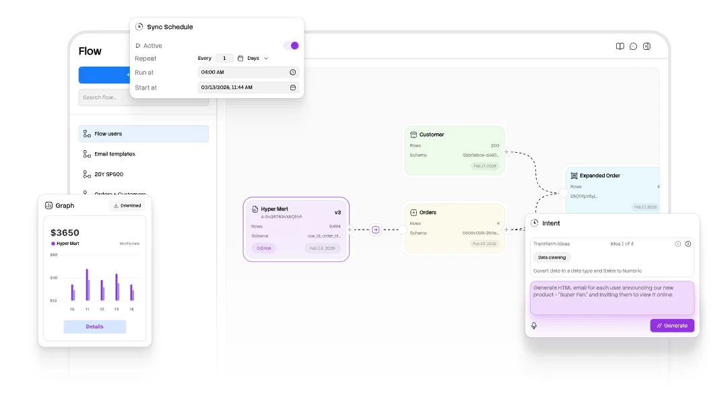
Task: Open the Days repeat unit dropdown
Action: (x=258, y=59)
